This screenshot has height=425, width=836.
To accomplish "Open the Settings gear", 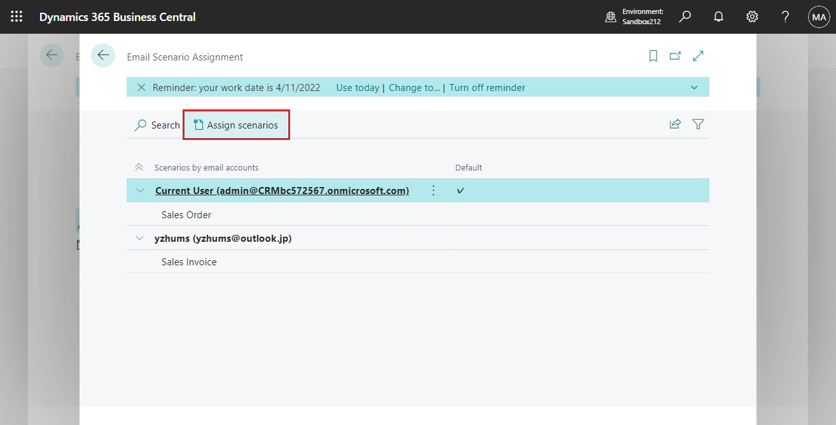I will click(752, 17).
